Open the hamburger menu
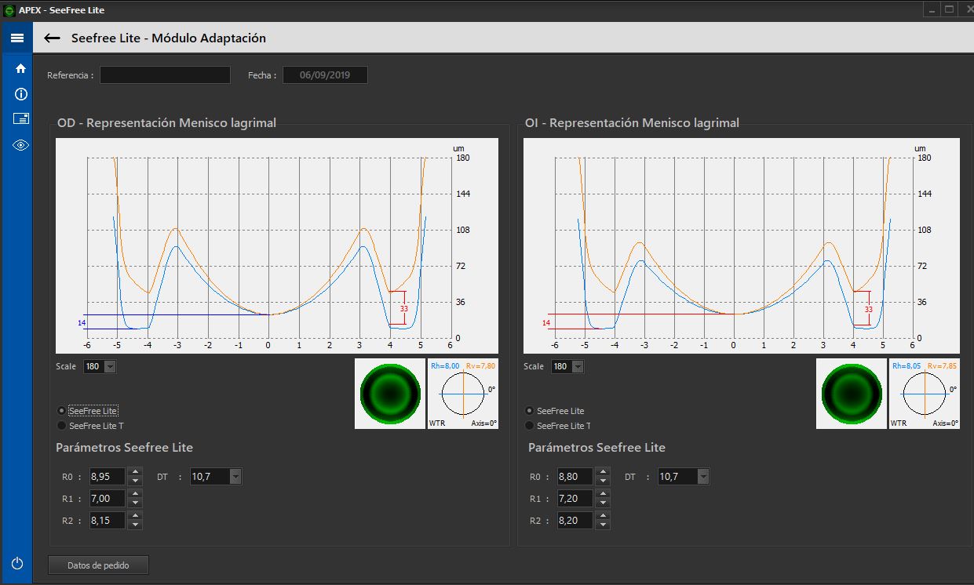 [x=16, y=38]
